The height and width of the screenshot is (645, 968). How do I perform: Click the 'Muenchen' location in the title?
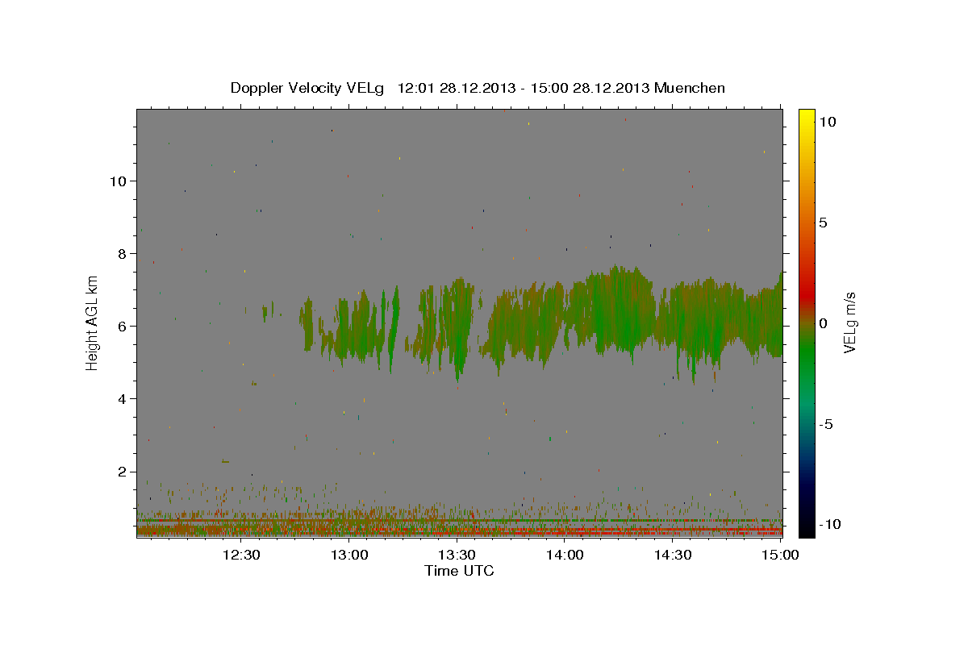[x=690, y=88]
